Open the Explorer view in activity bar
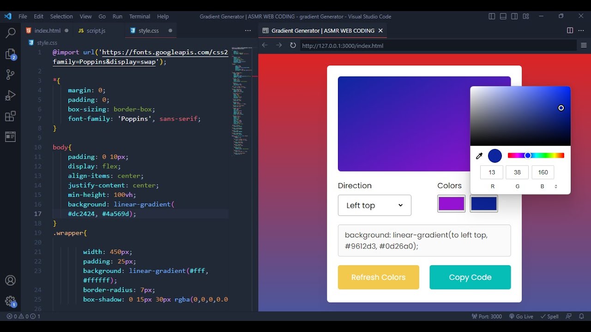Screen dimensions: 591x332 (10, 54)
